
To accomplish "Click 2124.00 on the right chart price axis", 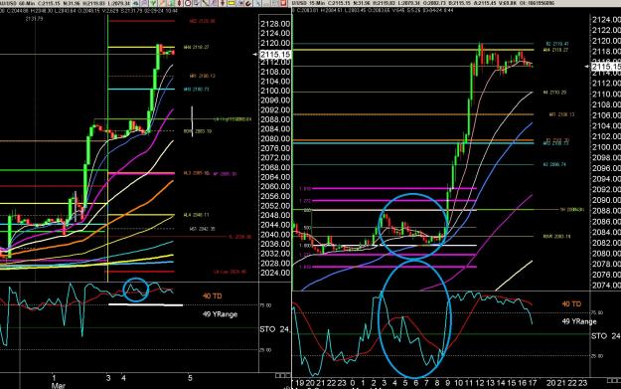I will tap(606, 20).
